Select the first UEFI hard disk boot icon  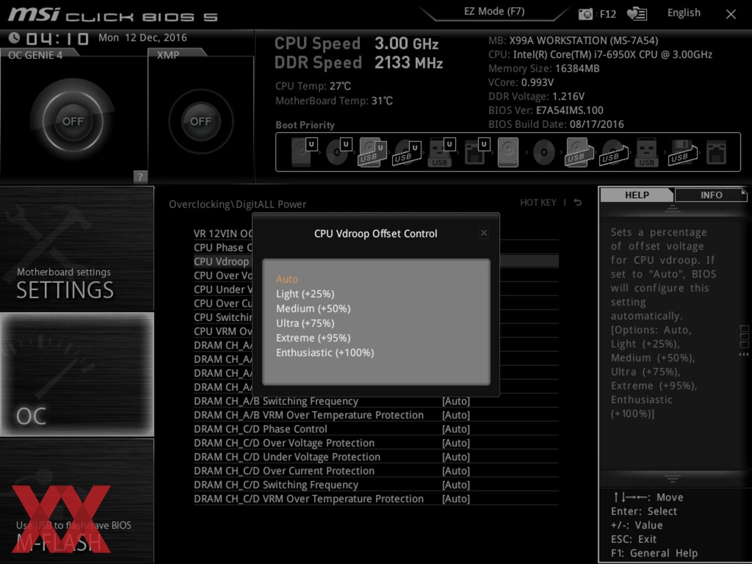pyautogui.click(x=303, y=152)
